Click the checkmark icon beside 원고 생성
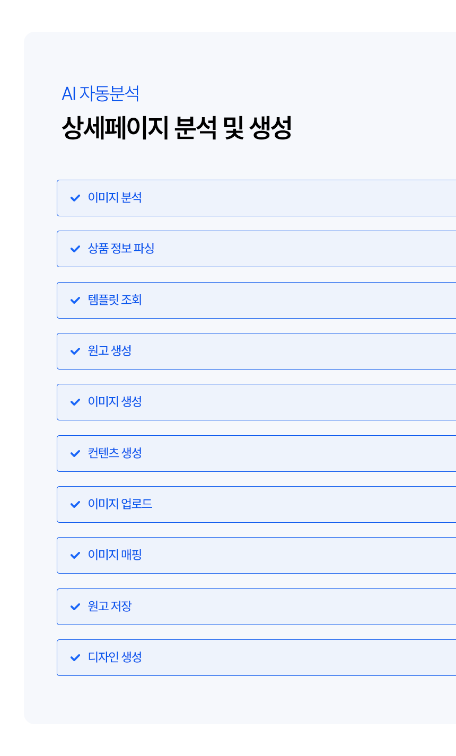The image size is (456, 756). pyautogui.click(x=75, y=351)
